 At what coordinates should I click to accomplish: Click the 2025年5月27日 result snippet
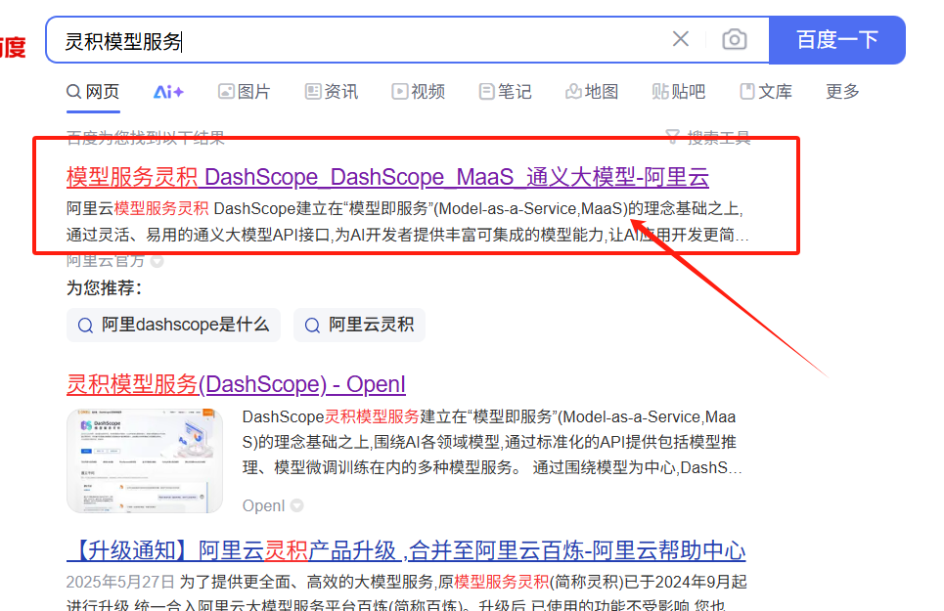(x=406, y=594)
